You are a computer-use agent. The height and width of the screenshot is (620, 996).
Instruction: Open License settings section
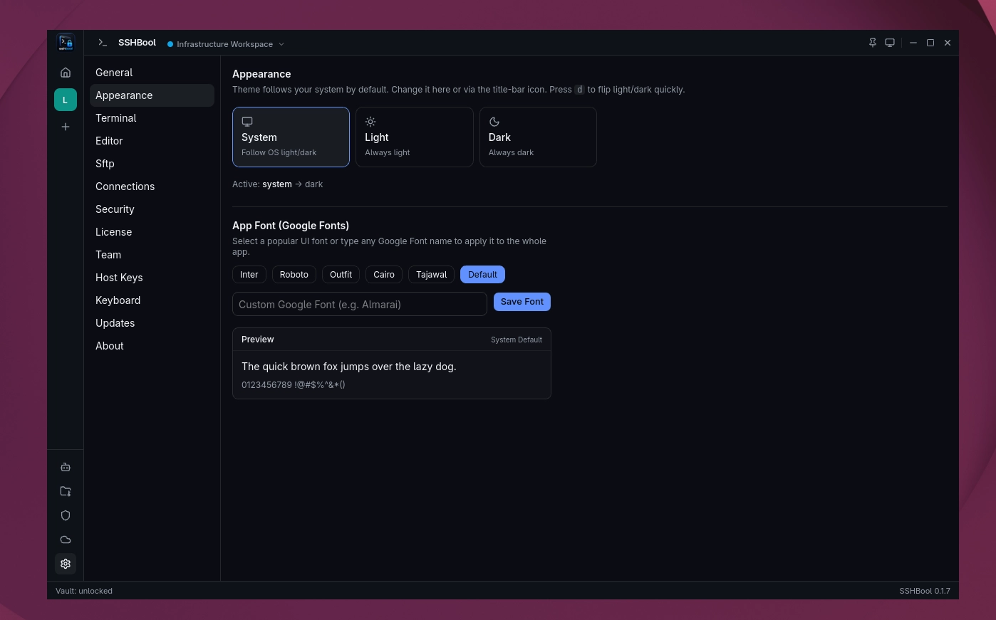pyautogui.click(x=152, y=232)
